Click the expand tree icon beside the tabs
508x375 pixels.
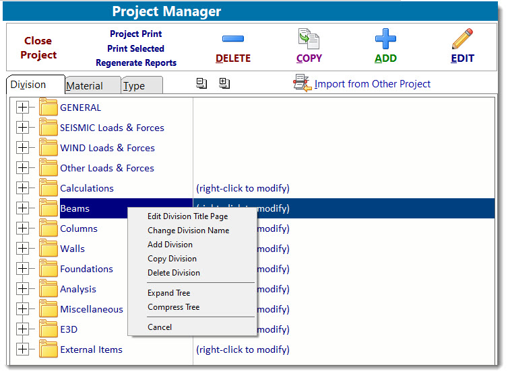[224, 83]
